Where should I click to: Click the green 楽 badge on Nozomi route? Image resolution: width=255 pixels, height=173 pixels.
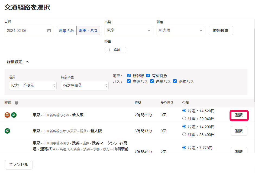pos(14,115)
